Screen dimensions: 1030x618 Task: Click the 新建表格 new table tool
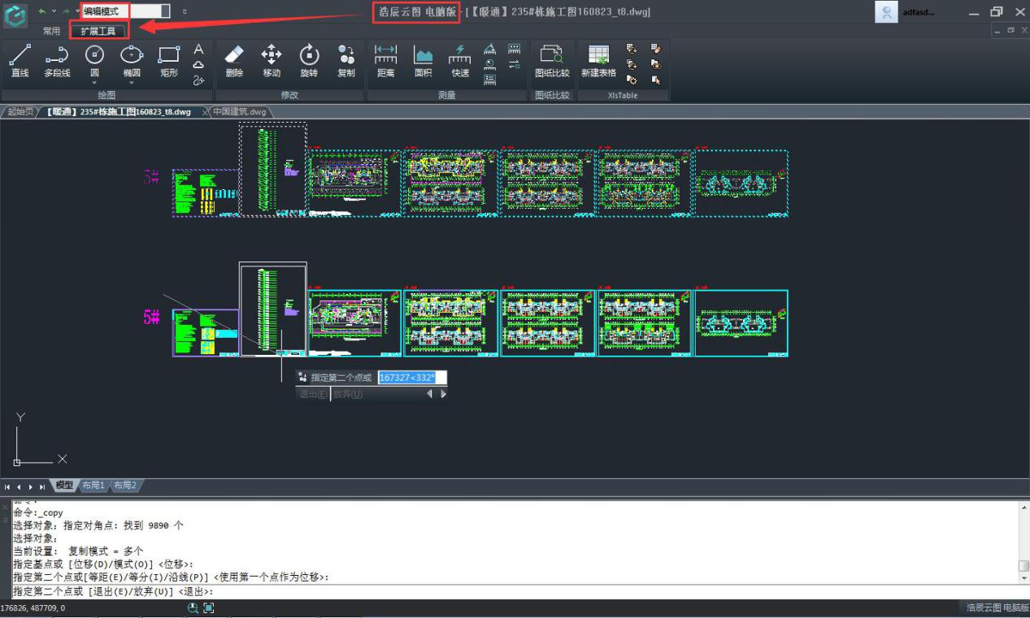(598, 62)
